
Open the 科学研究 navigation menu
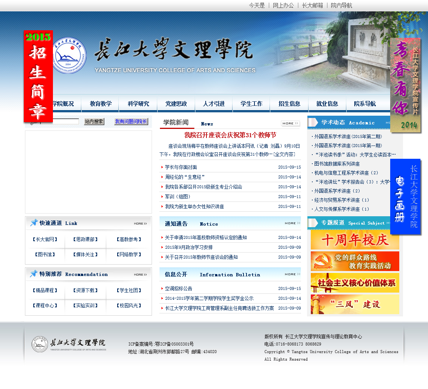pyautogui.click(x=138, y=104)
